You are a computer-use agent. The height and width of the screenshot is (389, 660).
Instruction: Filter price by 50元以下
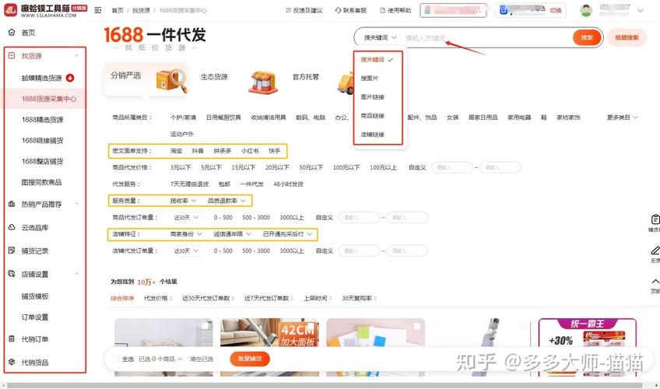point(311,167)
